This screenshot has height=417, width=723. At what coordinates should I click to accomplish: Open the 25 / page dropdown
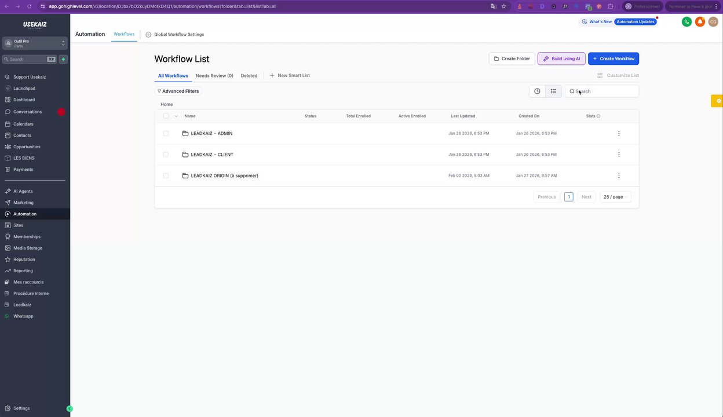tap(615, 197)
